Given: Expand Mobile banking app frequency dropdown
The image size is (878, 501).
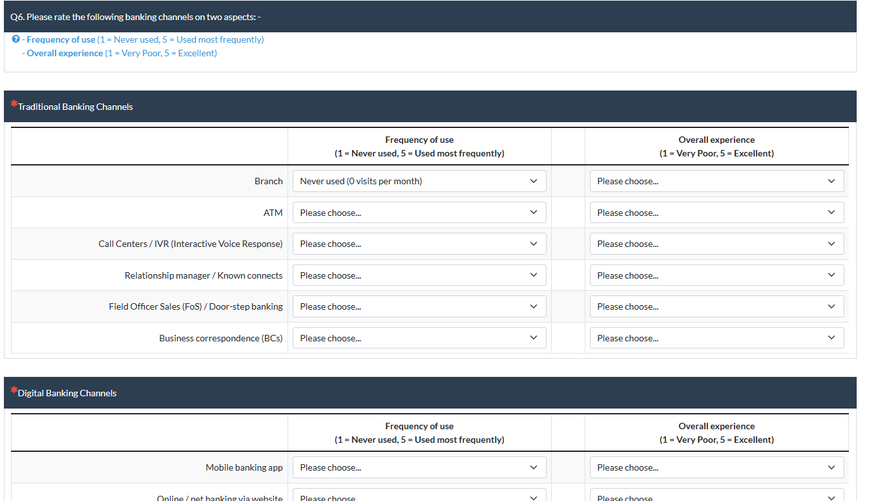Looking at the screenshot, I should [419, 467].
